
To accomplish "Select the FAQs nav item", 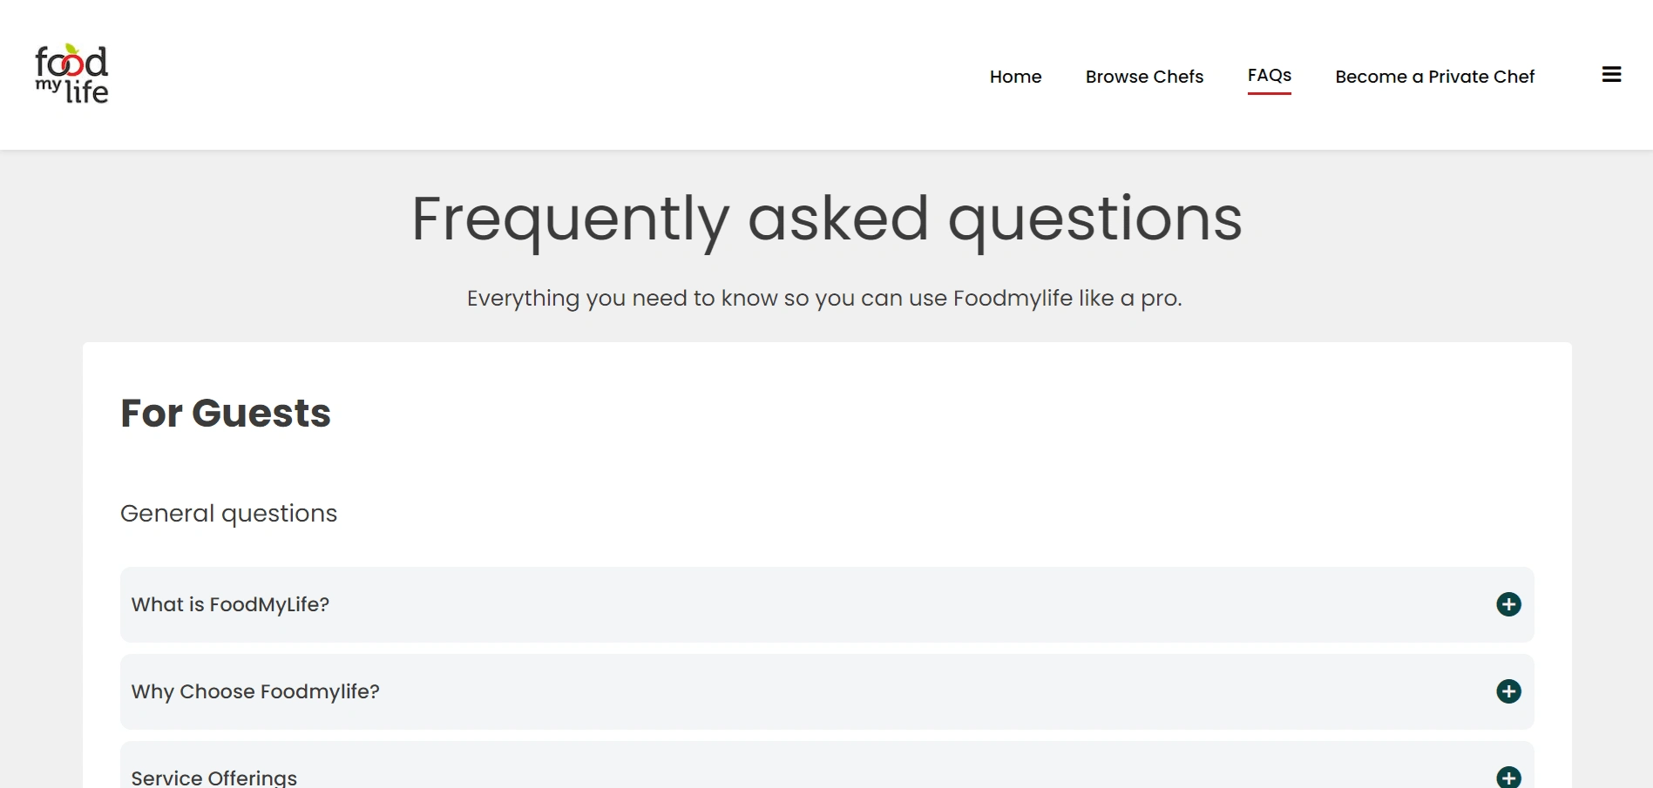I will (x=1269, y=76).
